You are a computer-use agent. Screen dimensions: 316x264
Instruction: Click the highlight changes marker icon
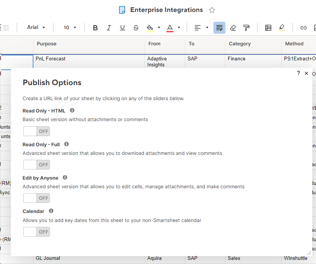pyautogui.click(x=282, y=28)
